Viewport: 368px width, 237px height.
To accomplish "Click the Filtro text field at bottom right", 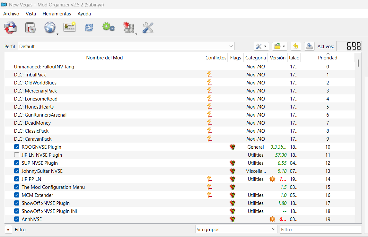I will tap(320, 230).
